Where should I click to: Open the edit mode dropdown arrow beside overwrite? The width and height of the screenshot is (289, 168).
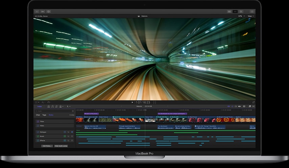(x=63, y=106)
